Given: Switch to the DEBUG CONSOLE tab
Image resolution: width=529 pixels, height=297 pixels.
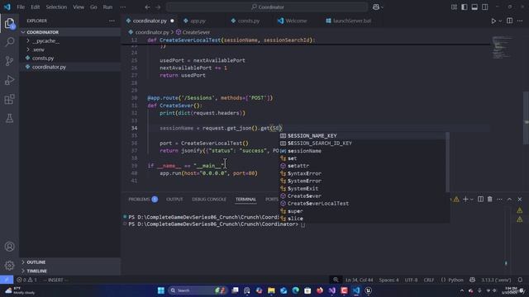Looking at the screenshot, I should tap(209, 200).
